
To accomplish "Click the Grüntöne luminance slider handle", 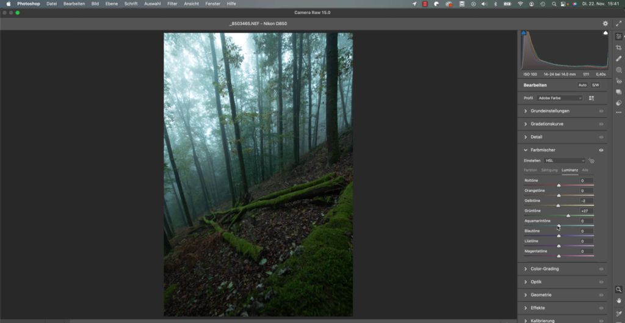I will click(568, 216).
